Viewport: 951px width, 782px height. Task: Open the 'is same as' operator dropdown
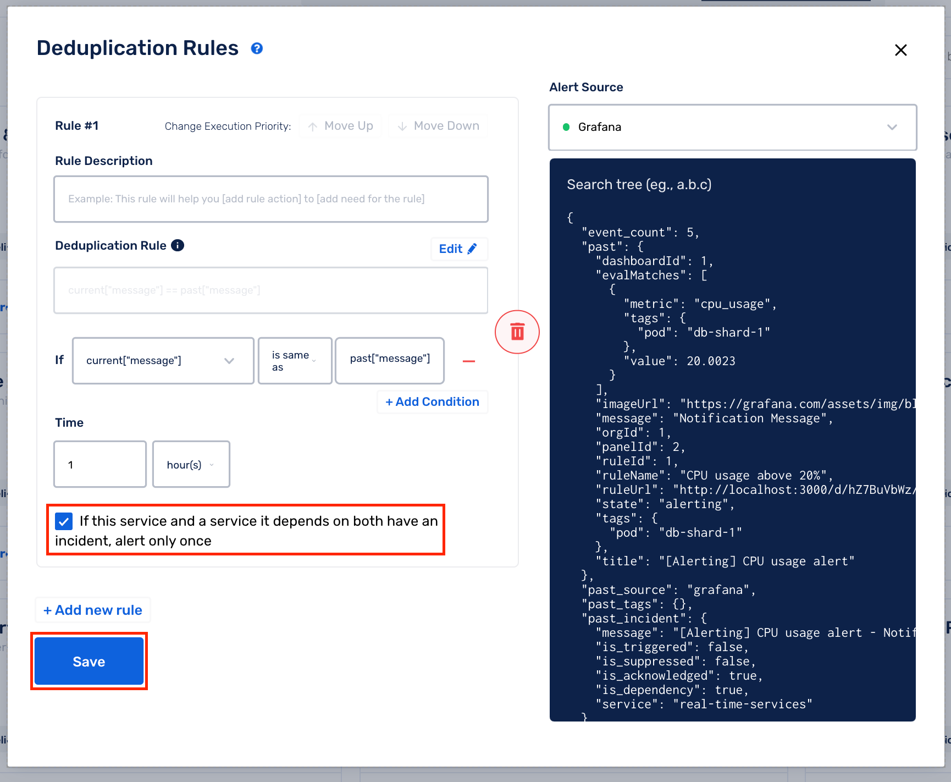point(295,361)
